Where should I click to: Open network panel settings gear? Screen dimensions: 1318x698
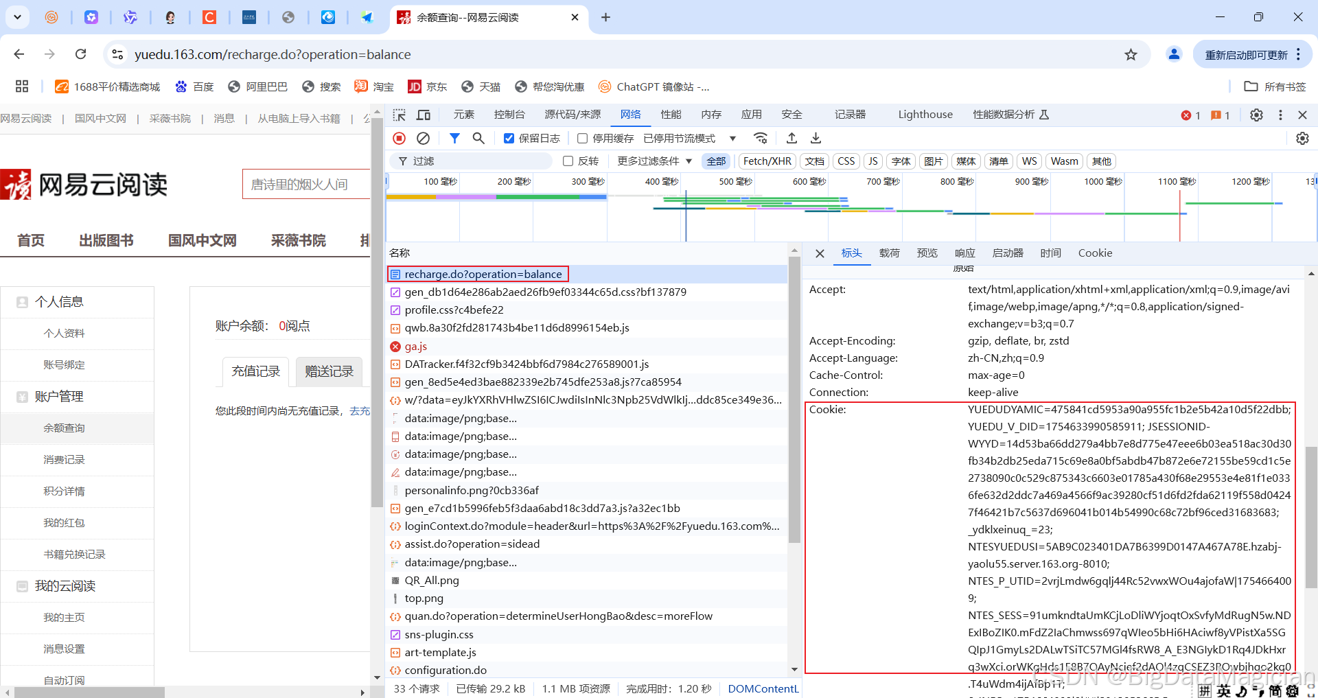click(x=1302, y=139)
